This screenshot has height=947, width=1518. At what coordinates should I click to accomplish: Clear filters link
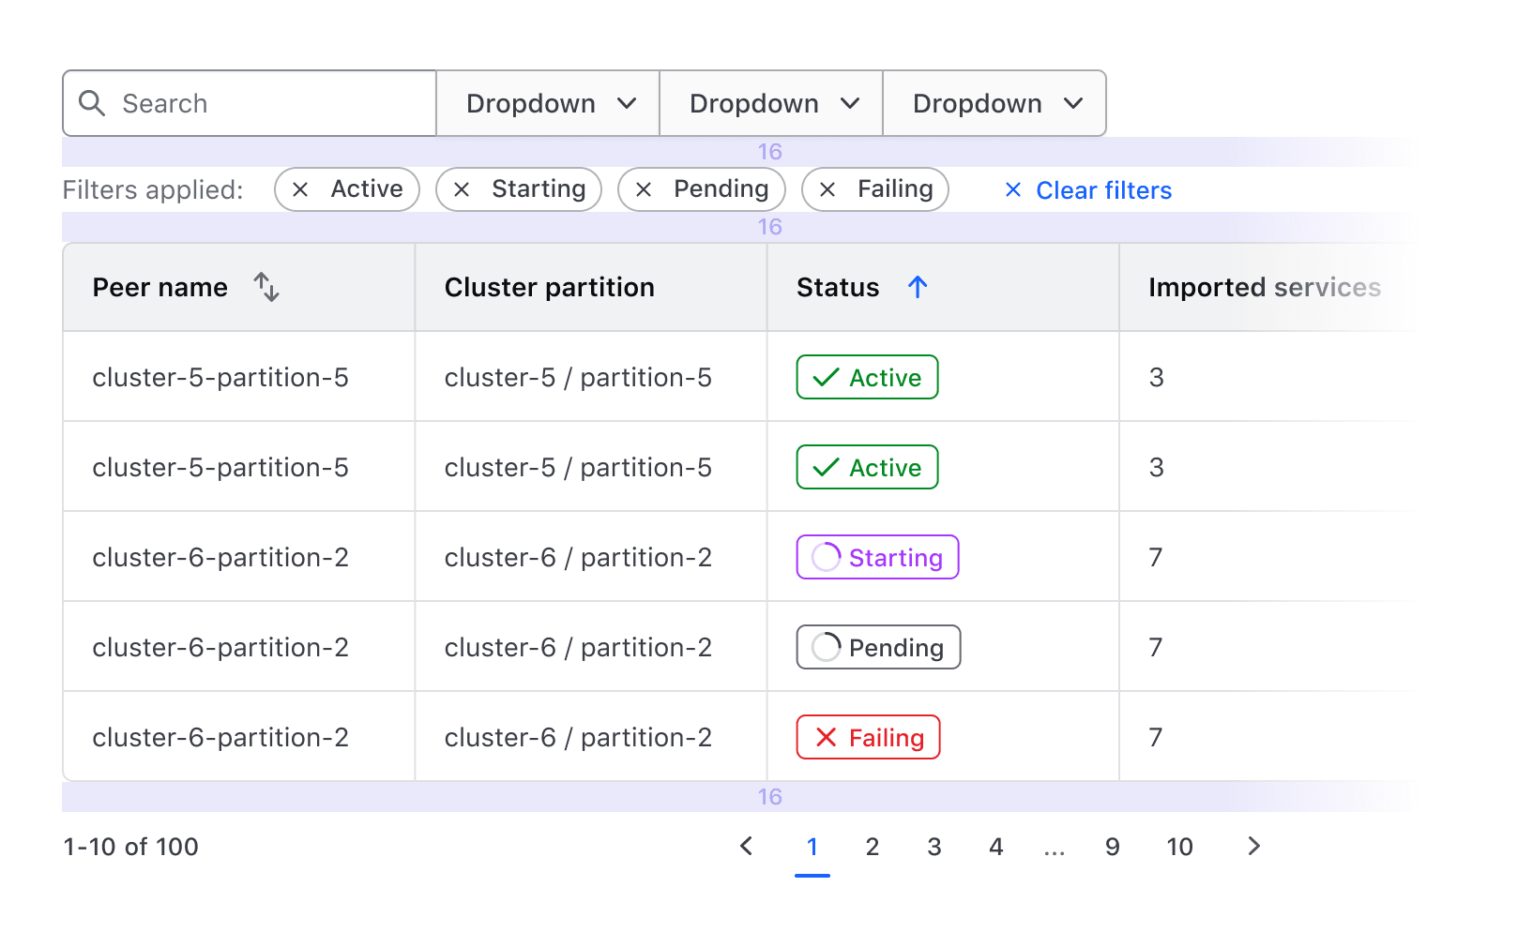[1088, 190]
